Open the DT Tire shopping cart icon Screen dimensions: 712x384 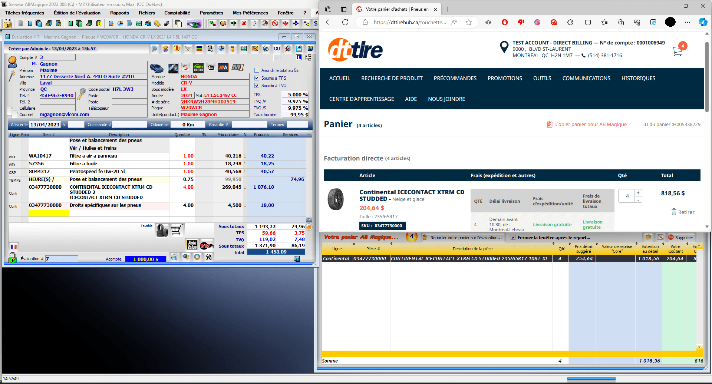(x=677, y=52)
